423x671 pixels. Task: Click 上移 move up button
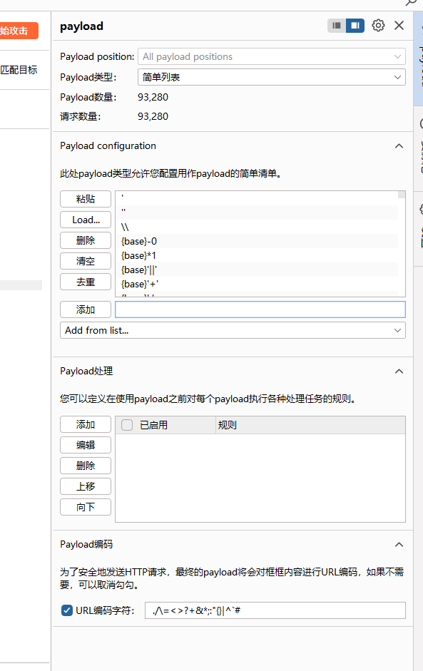click(x=86, y=486)
